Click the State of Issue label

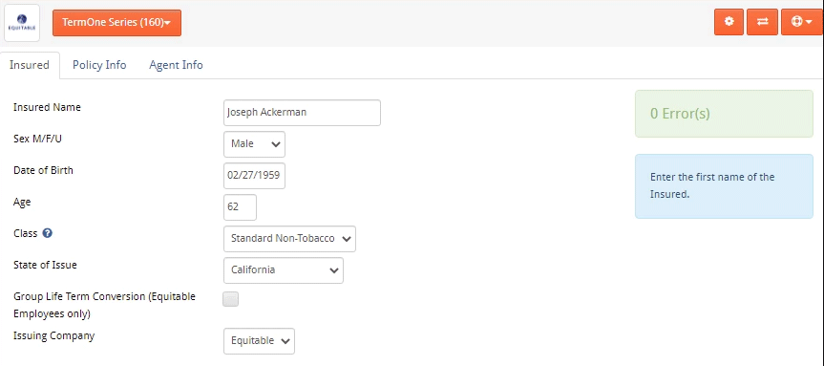[45, 265]
